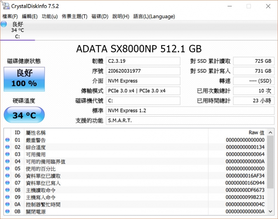Select the C: drive tab with blue status icon

click(x=17, y=30)
